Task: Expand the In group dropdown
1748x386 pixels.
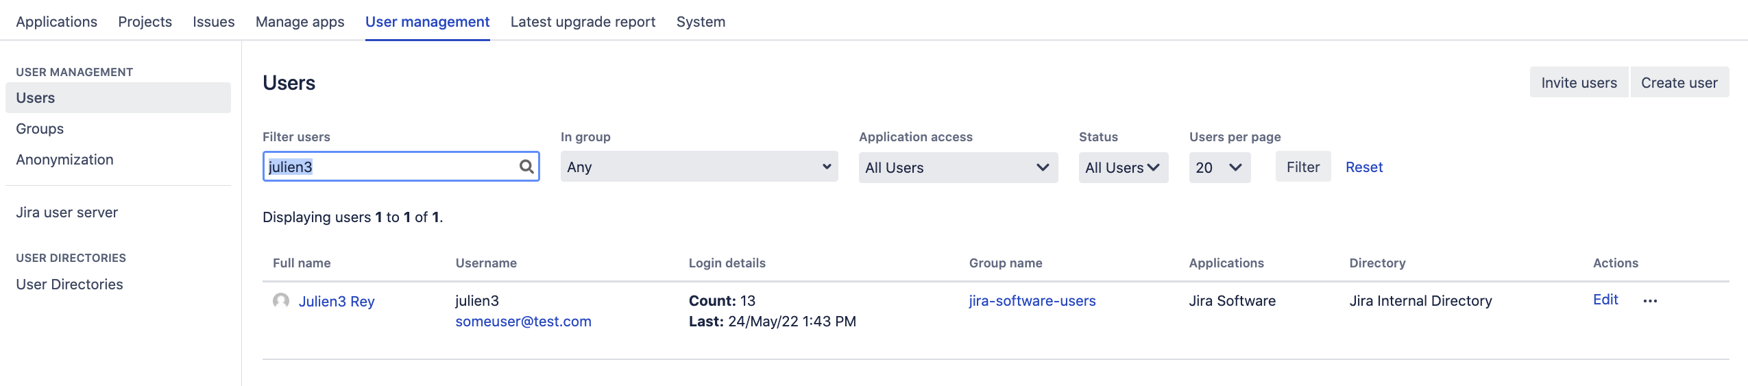Action: pos(699,167)
